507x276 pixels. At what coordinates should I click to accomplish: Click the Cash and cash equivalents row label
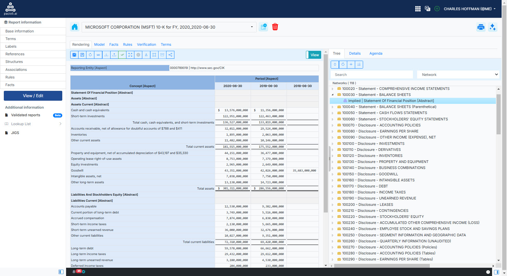90,110
